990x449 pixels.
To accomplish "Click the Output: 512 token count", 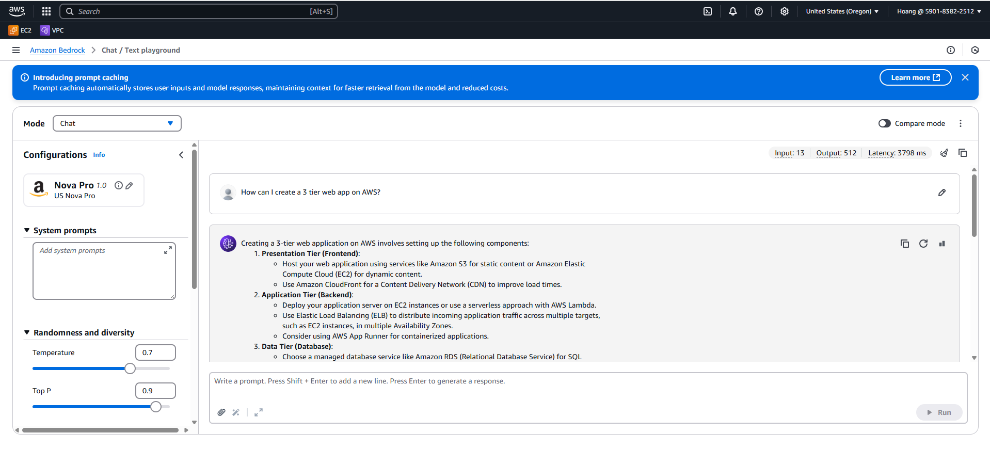I will click(836, 153).
